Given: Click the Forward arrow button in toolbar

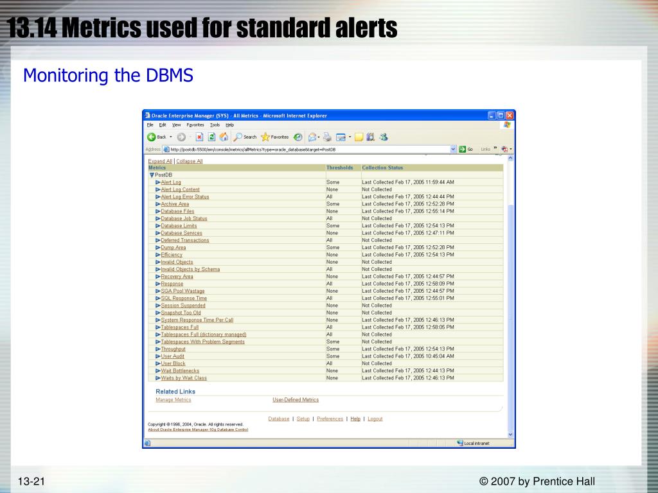Looking at the screenshot, I should click(181, 137).
